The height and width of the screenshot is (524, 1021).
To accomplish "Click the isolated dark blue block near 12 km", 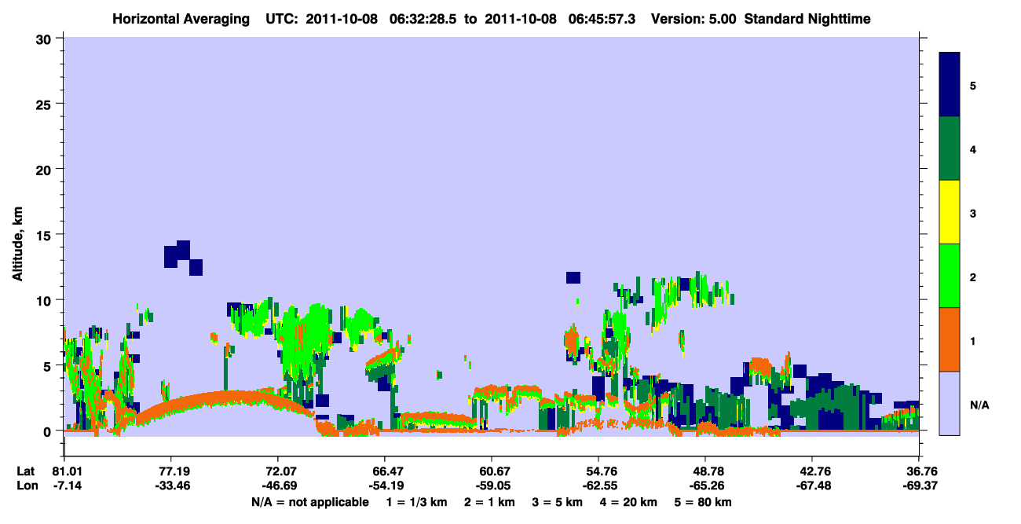I will click(573, 277).
